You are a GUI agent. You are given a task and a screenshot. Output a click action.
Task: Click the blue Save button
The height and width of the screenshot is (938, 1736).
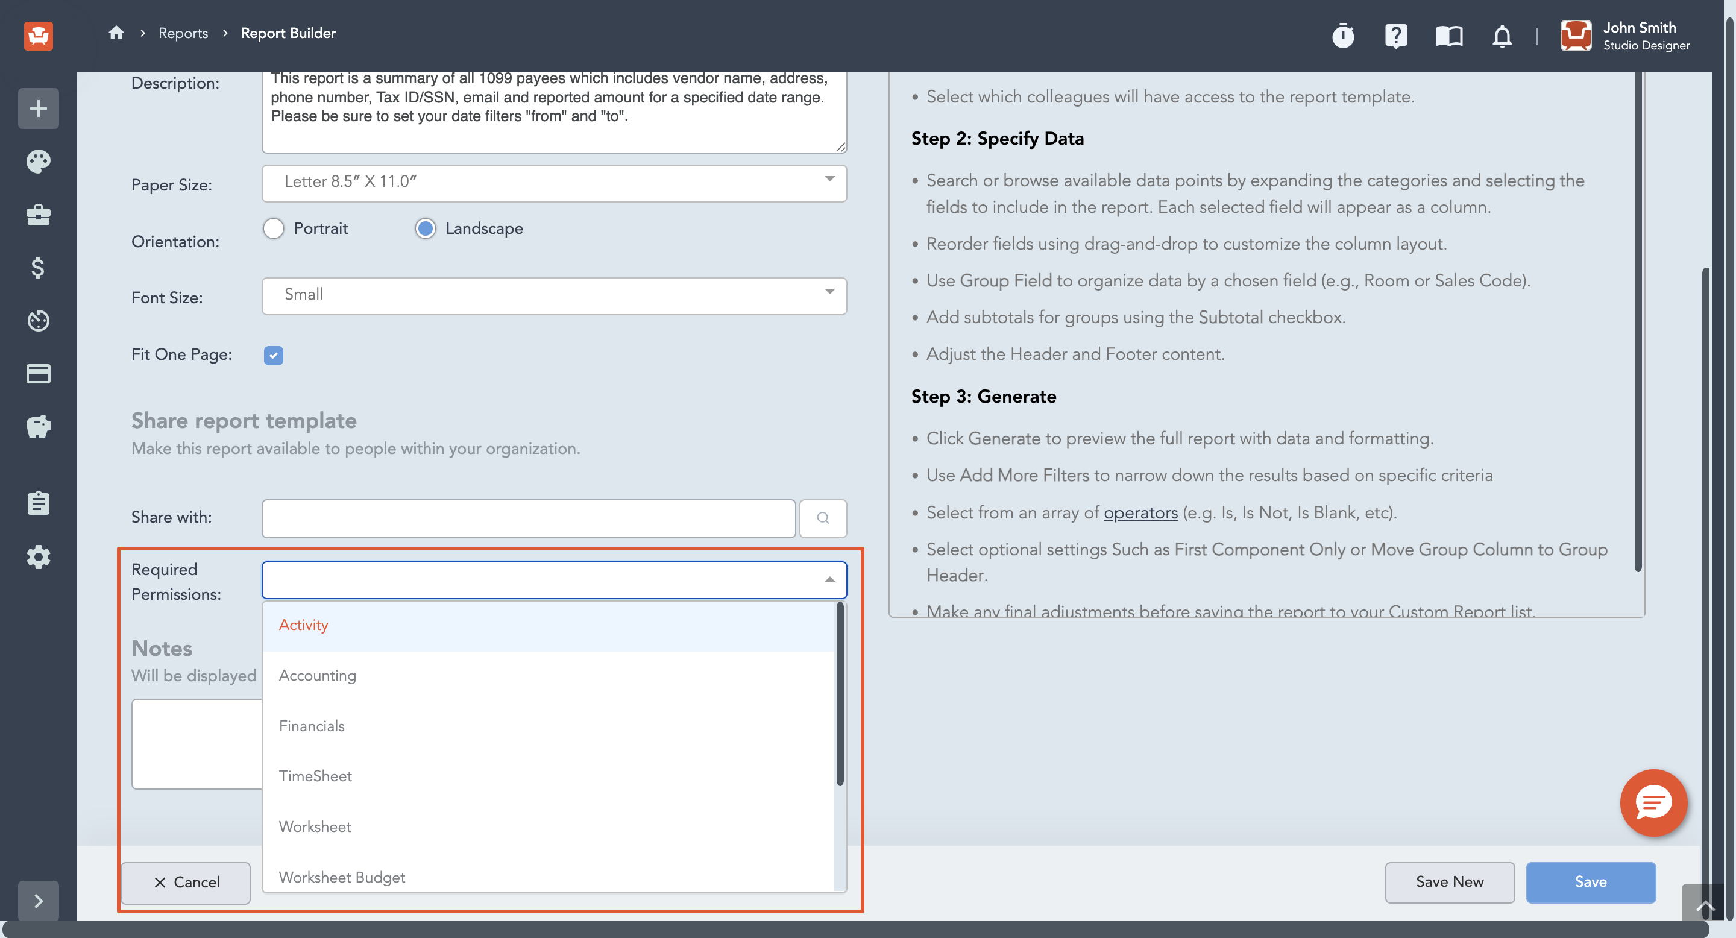tap(1591, 882)
